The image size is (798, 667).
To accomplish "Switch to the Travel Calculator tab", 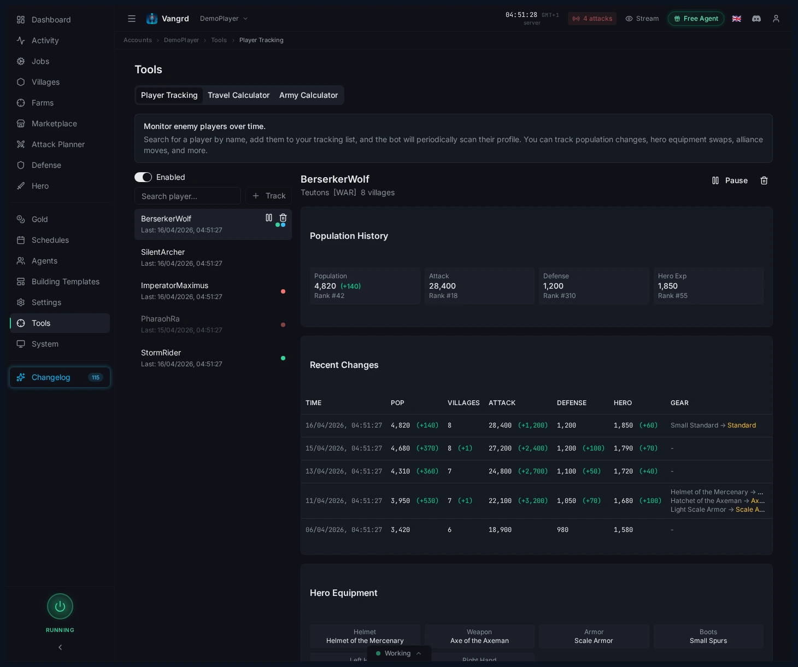I will pyautogui.click(x=239, y=95).
